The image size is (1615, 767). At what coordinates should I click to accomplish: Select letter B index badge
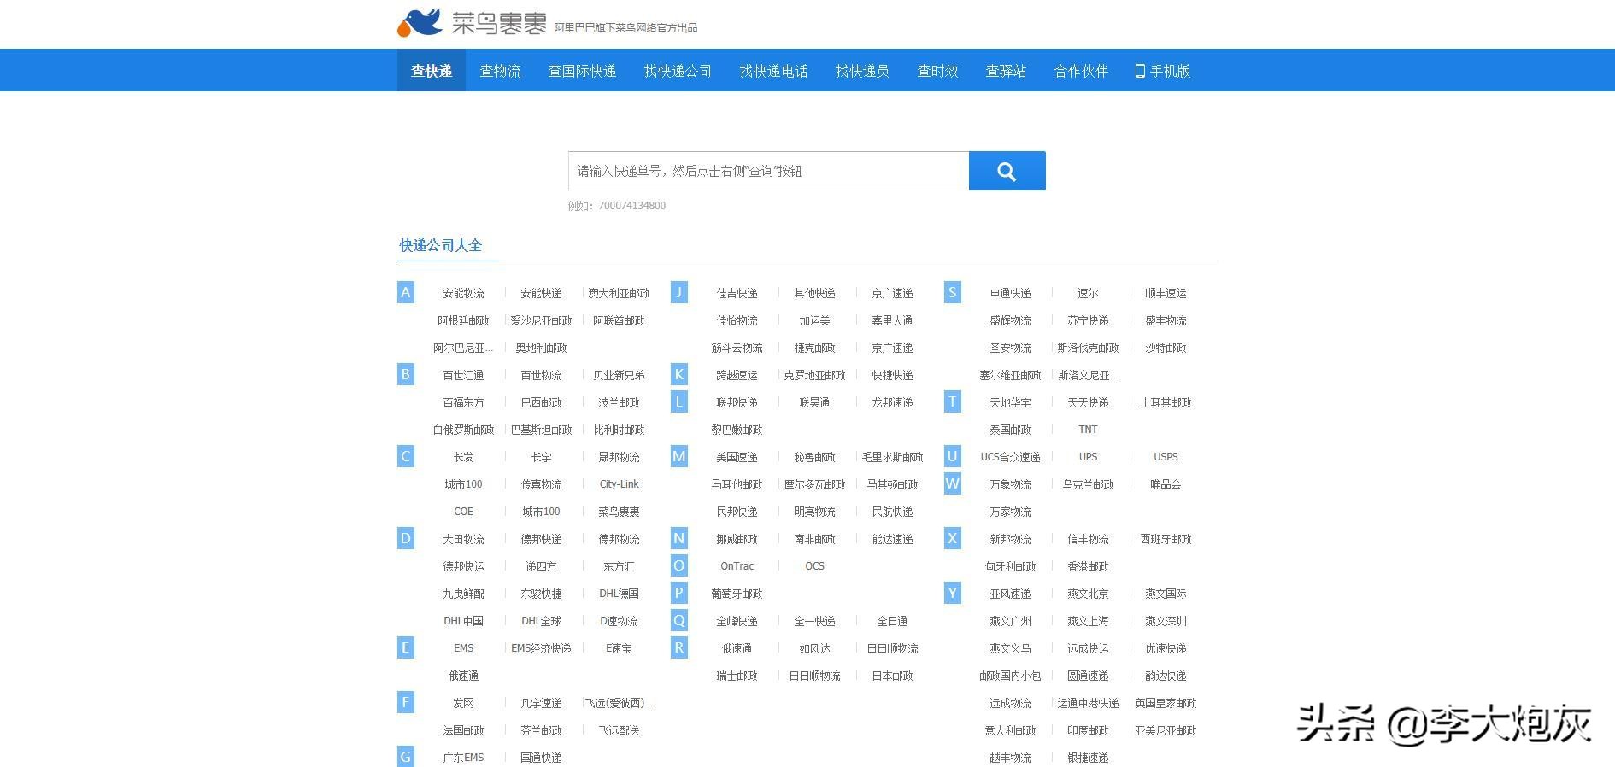[406, 375]
